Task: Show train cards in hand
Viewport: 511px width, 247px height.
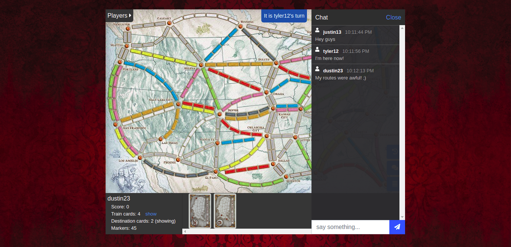Action: (151, 214)
